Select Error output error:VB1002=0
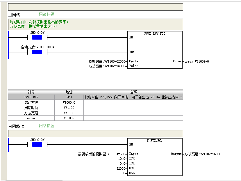 (197, 62)
